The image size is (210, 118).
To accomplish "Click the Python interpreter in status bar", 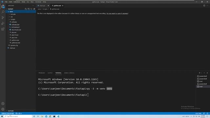I will [x=8, y=113].
